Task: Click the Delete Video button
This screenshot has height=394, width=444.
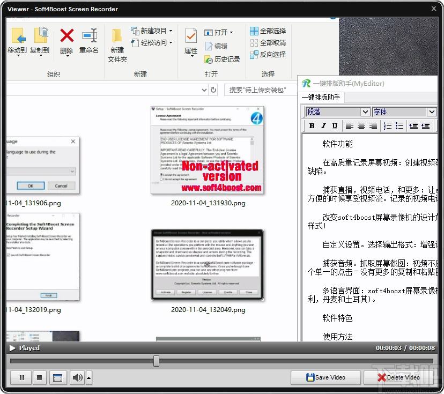Action: [400, 377]
